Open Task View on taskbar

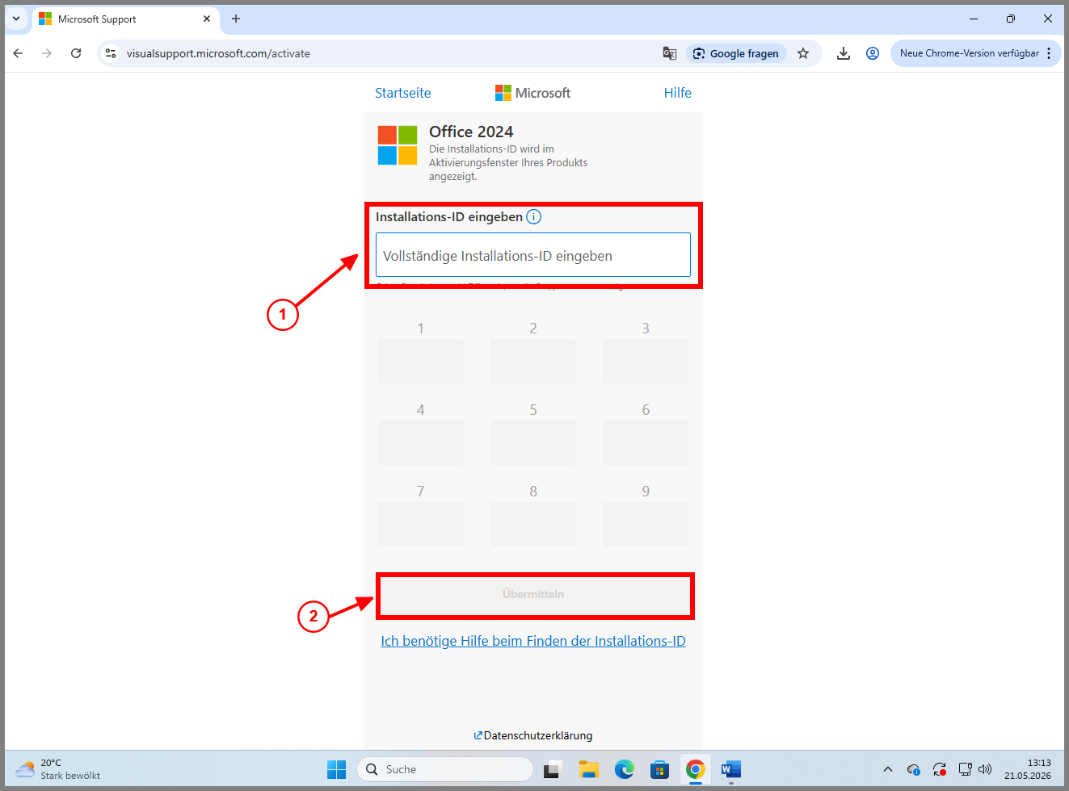(x=553, y=769)
